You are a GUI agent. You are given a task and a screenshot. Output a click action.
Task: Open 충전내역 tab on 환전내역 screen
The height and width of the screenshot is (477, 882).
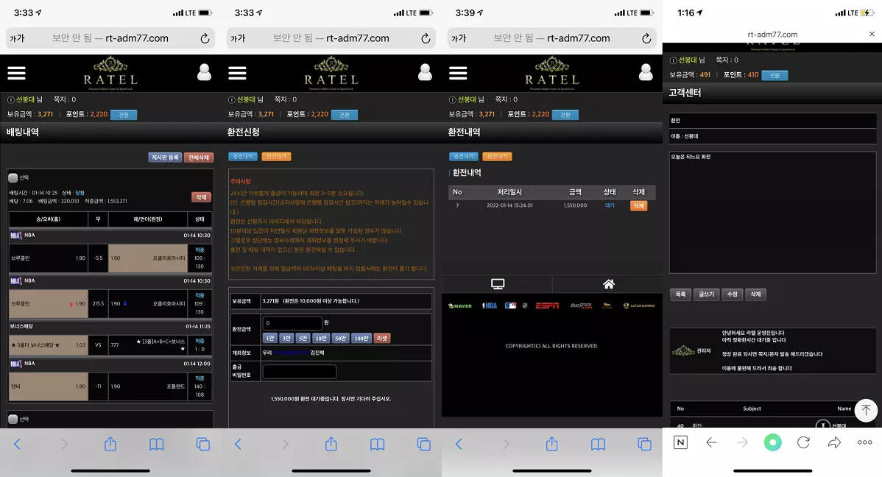[x=464, y=156]
